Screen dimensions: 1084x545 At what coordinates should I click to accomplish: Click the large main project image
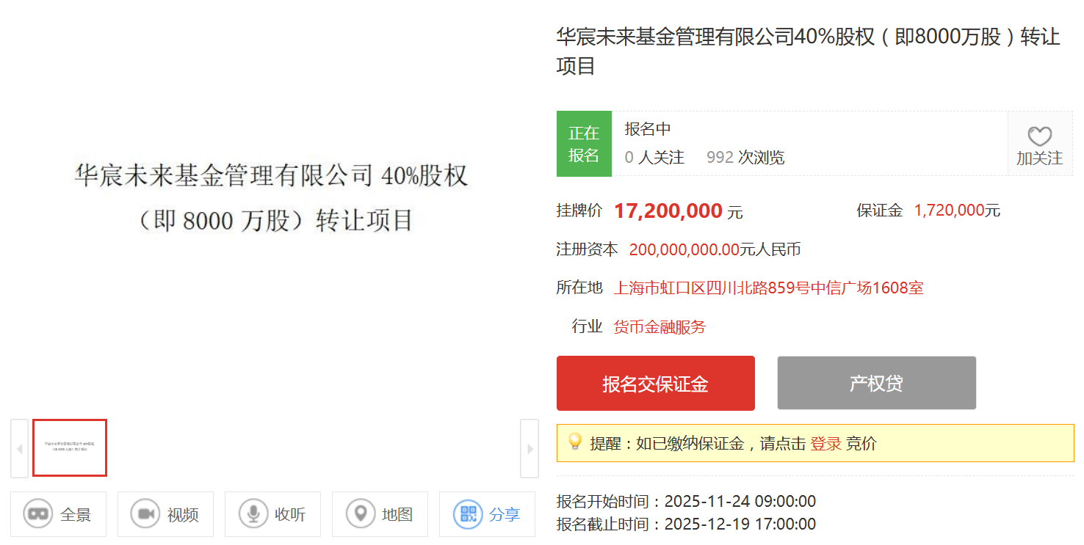click(271, 198)
